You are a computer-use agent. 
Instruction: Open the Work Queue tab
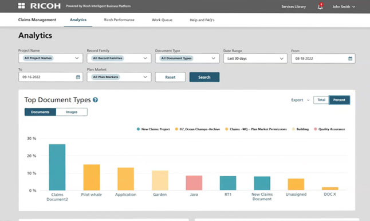coord(162,20)
